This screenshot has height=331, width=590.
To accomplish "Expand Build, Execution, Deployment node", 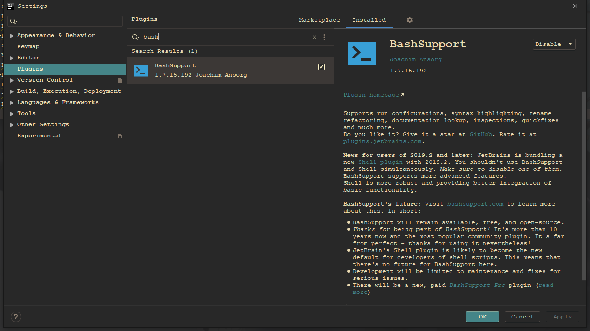I will [12, 91].
